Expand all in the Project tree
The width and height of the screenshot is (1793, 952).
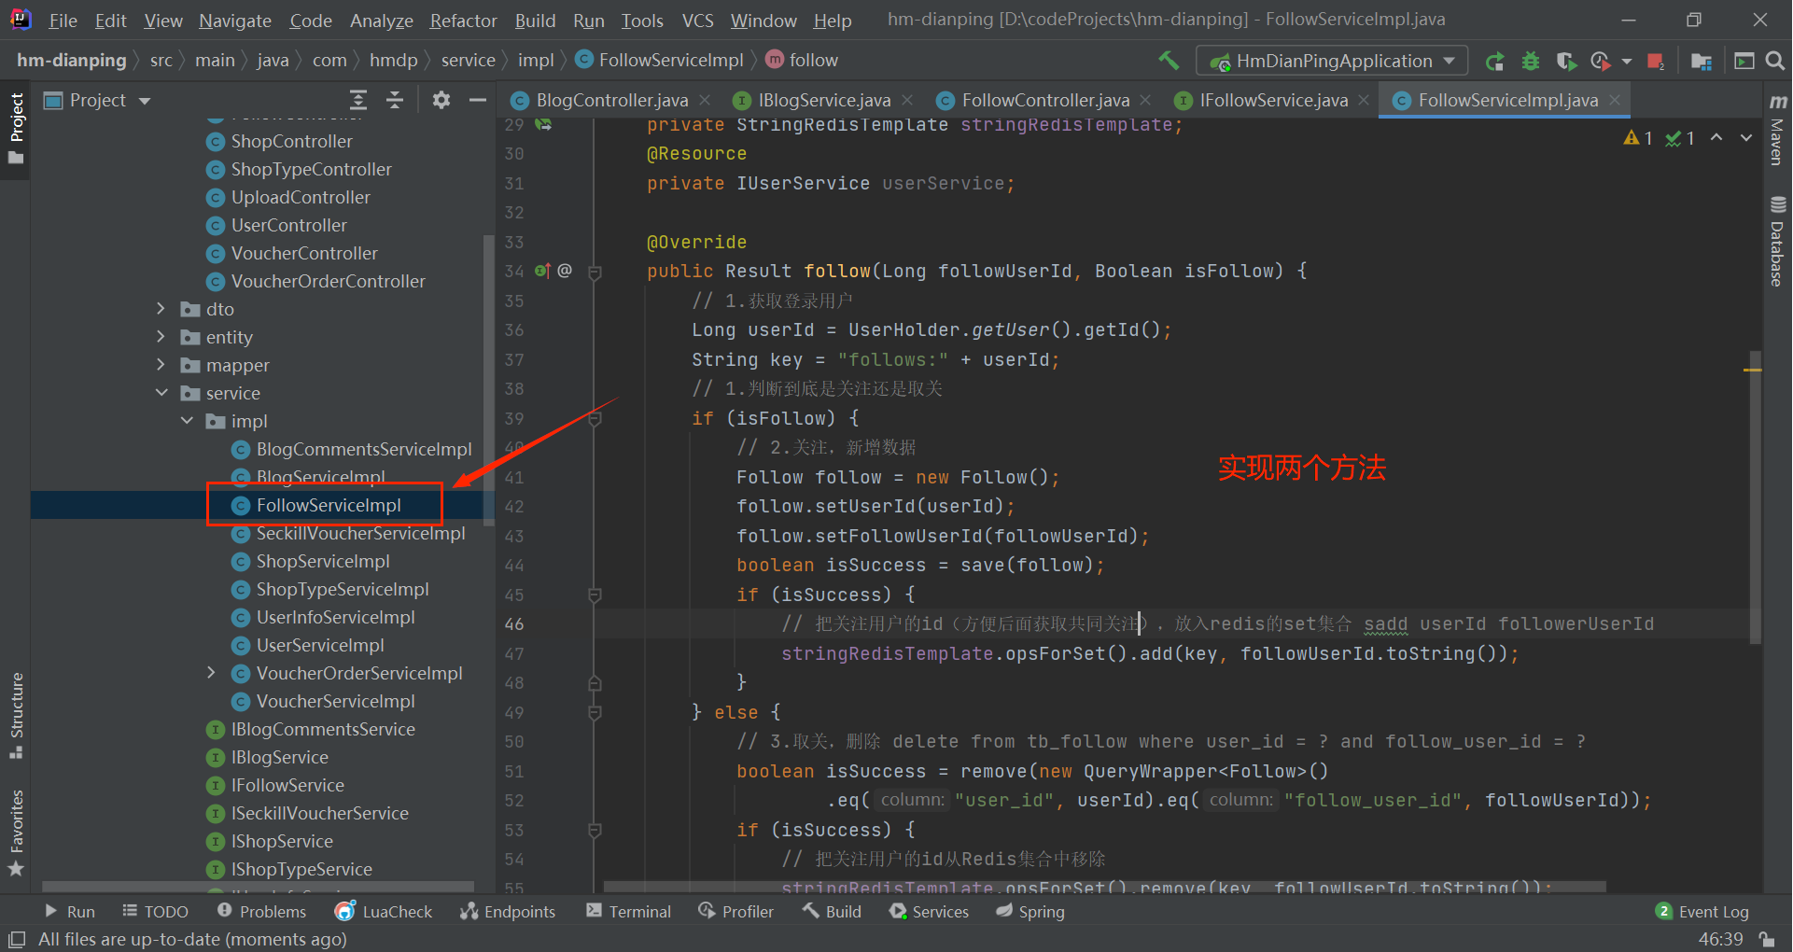pos(358,100)
